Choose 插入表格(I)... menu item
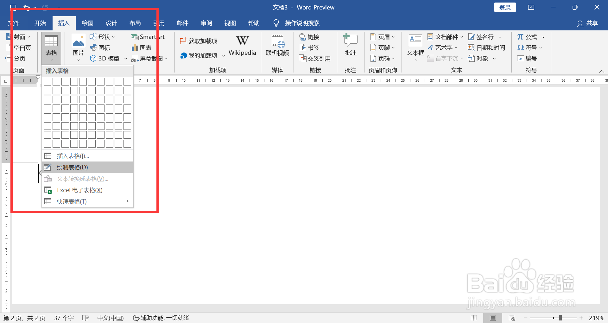 88,156
